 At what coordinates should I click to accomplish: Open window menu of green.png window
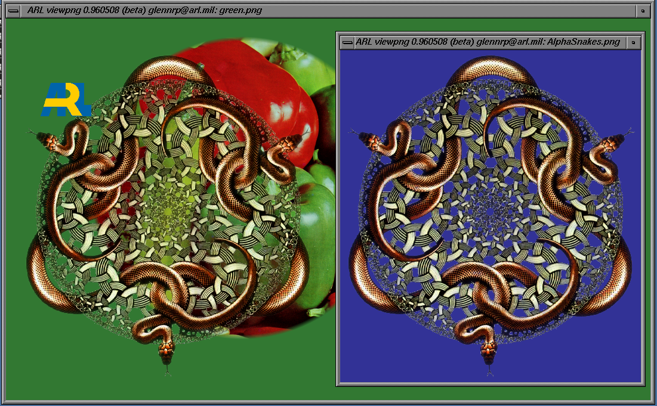pyautogui.click(x=13, y=11)
